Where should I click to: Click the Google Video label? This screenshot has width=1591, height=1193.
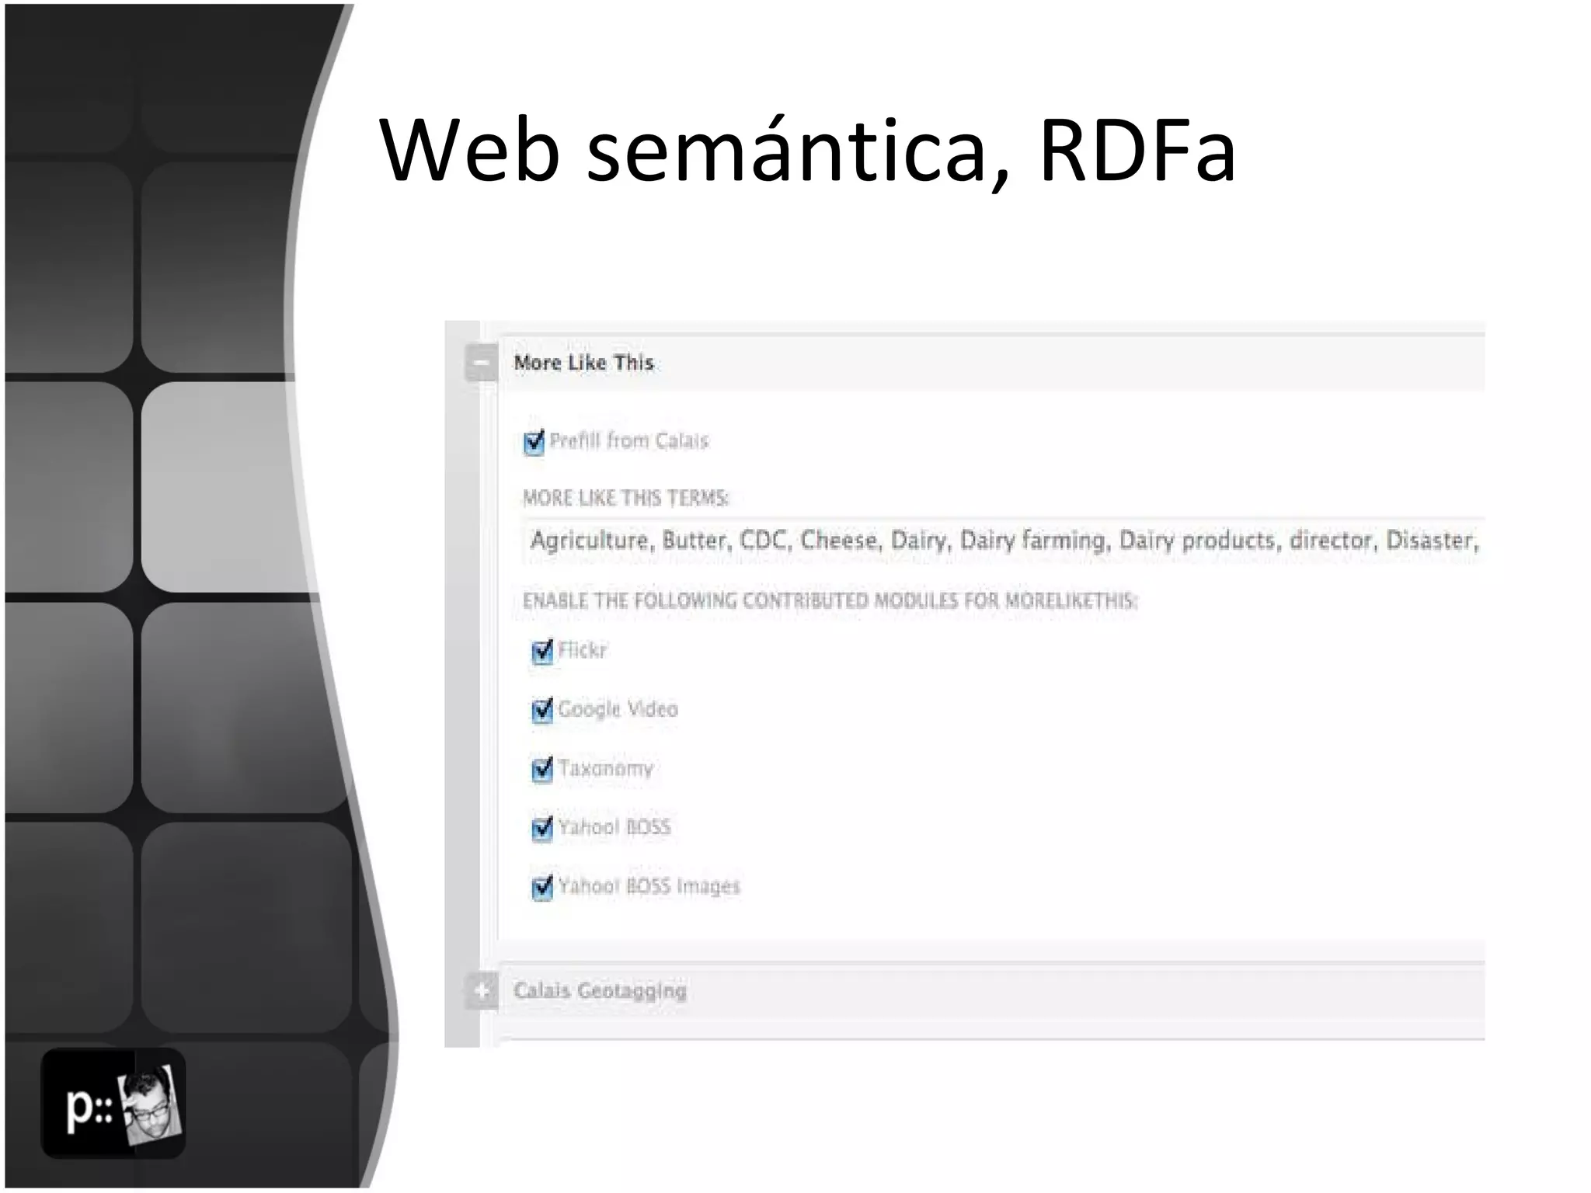618,709
